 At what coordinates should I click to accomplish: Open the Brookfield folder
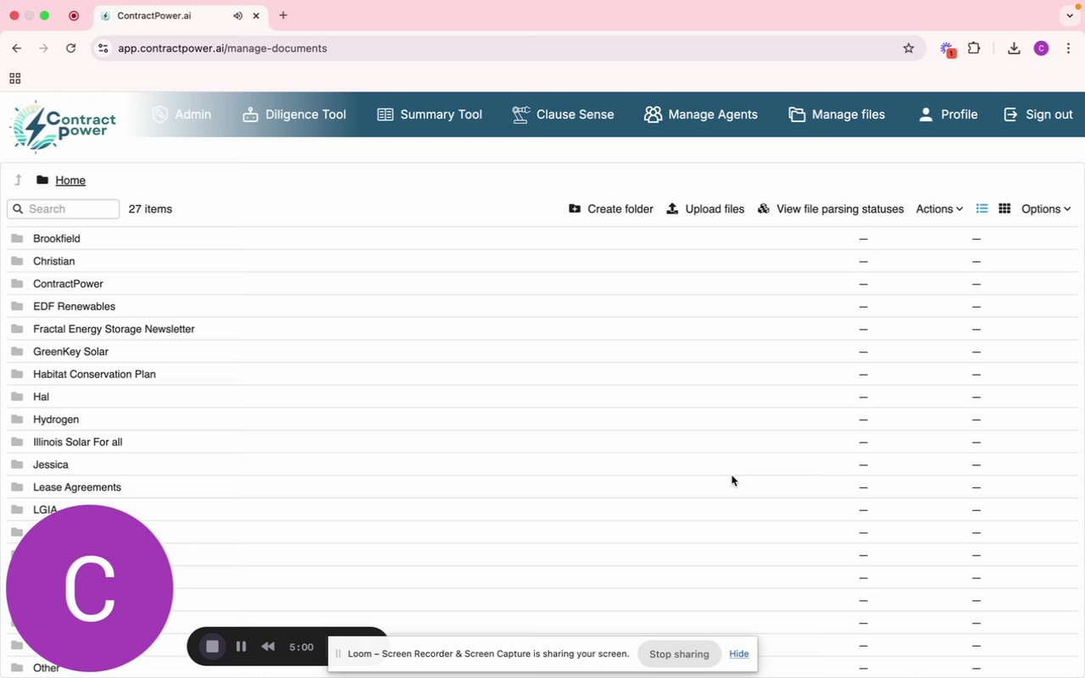click(x=56, y=239)
